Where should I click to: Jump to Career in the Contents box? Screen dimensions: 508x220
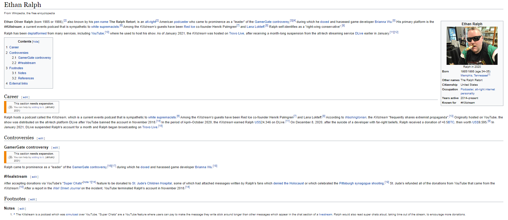[14, 47]
